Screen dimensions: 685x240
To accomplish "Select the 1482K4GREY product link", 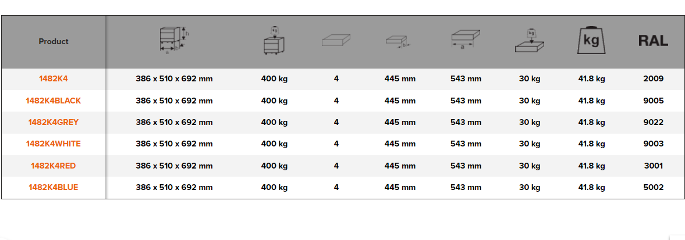I will pyautogui.click(x=54, y=122).
